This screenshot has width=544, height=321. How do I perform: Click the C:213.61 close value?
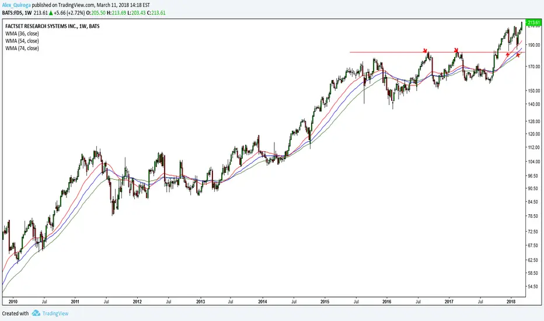(x=156, y=13)
